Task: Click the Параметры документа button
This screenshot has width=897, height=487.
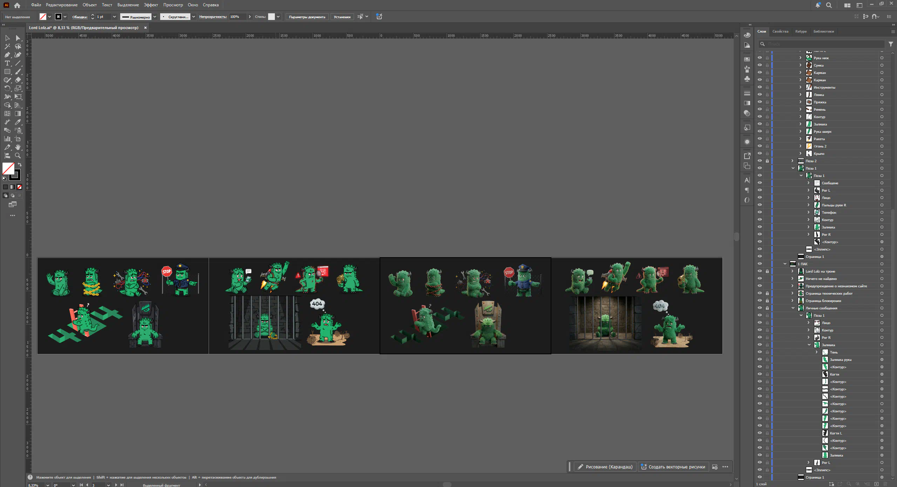Action: point(307,17)
